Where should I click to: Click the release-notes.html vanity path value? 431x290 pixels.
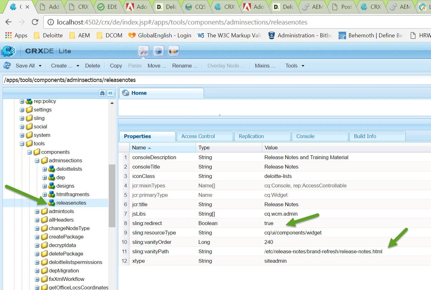pos(323,251)
